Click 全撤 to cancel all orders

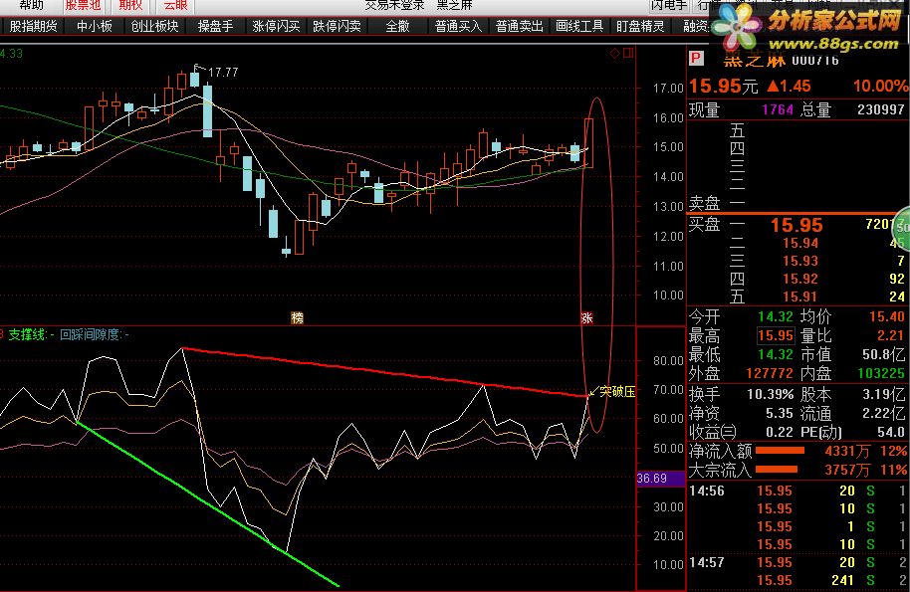coord(397,26)
